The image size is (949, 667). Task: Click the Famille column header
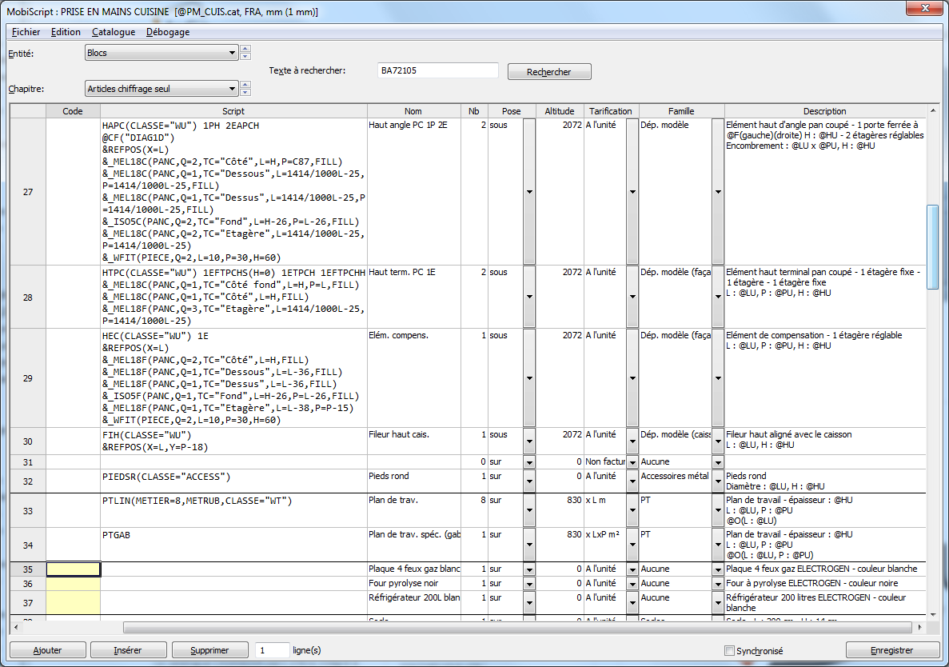click(681, 110)
